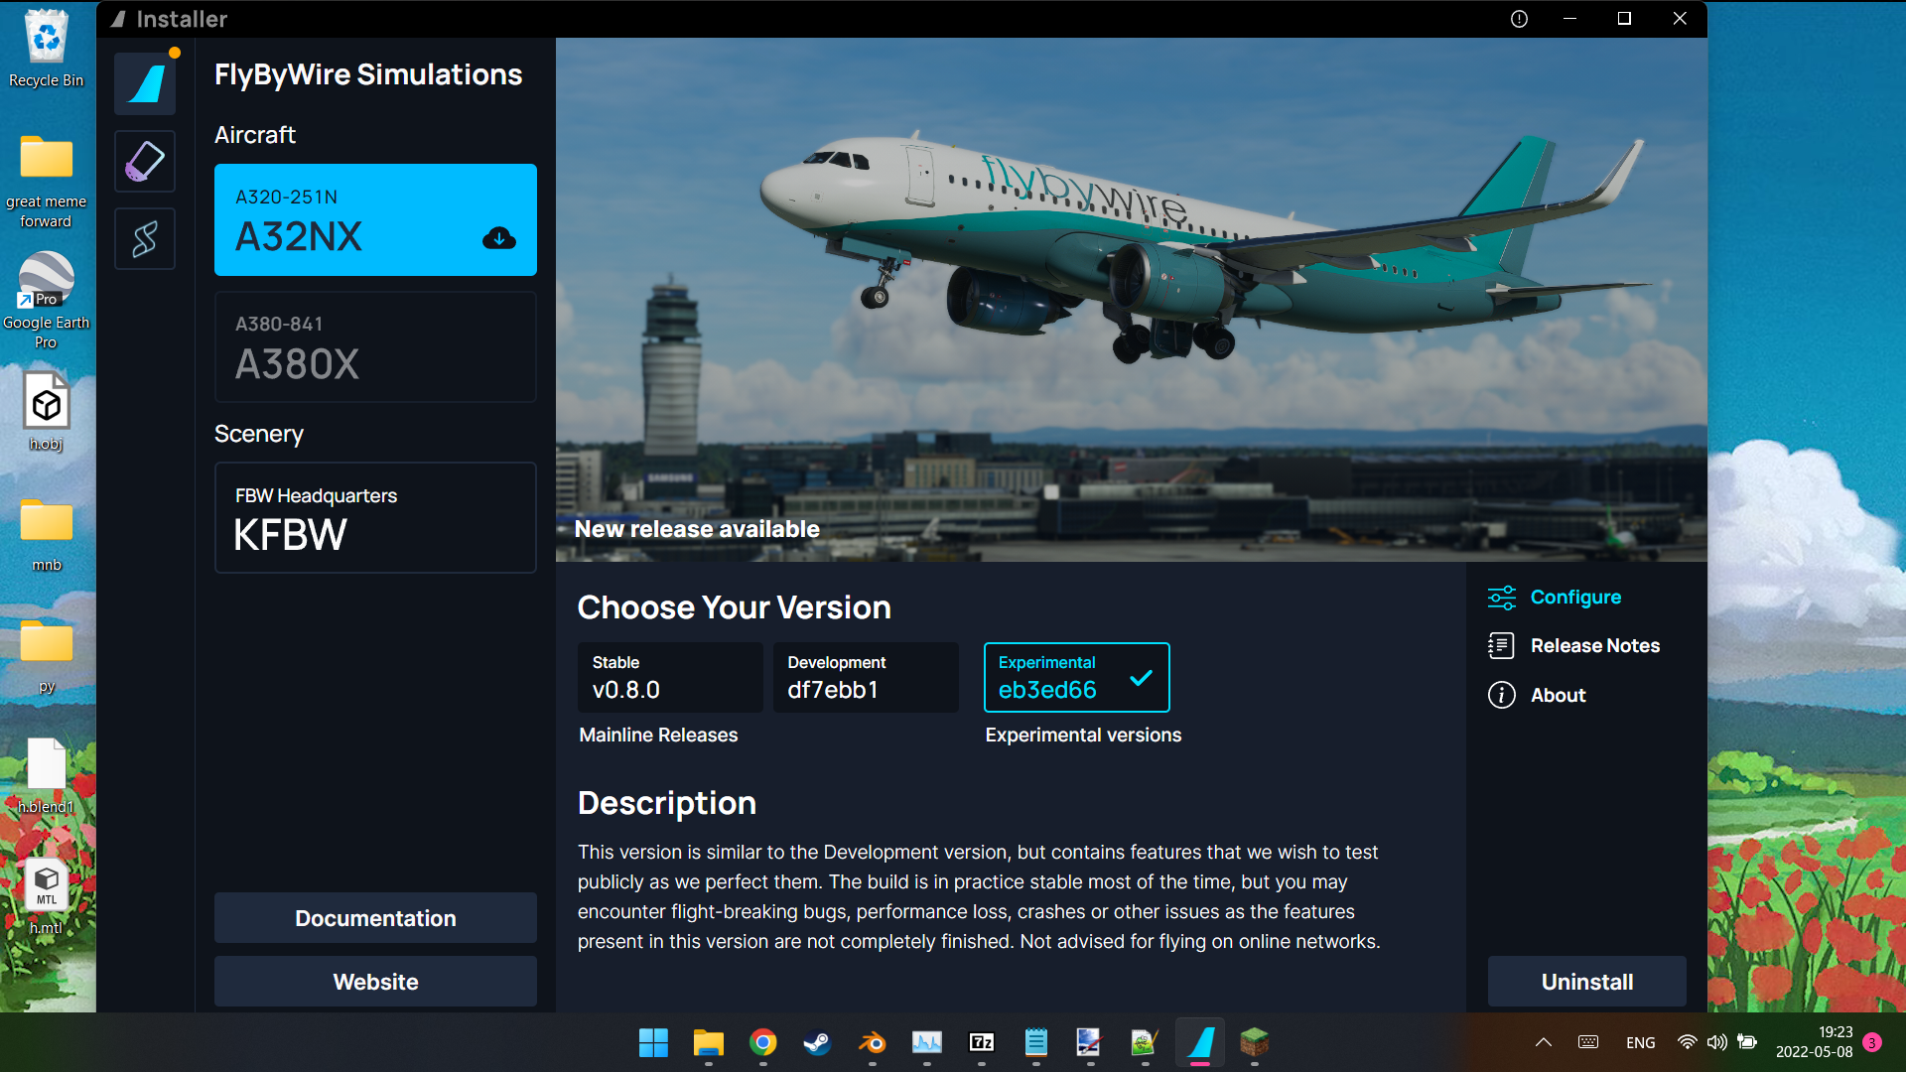
Task: Click the Uninstall button
Action: pos(1586,982)
